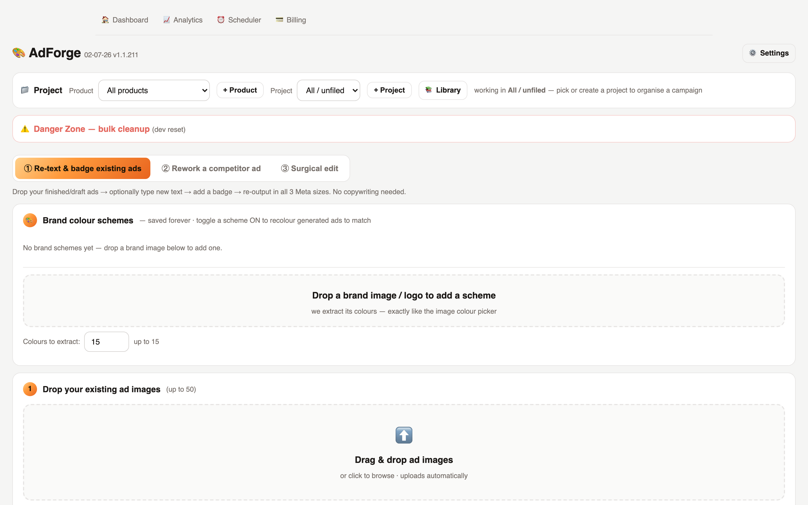Click the Analytics chart icon
This screenshot has width=808, height=505.
click(x=166, y=20)
